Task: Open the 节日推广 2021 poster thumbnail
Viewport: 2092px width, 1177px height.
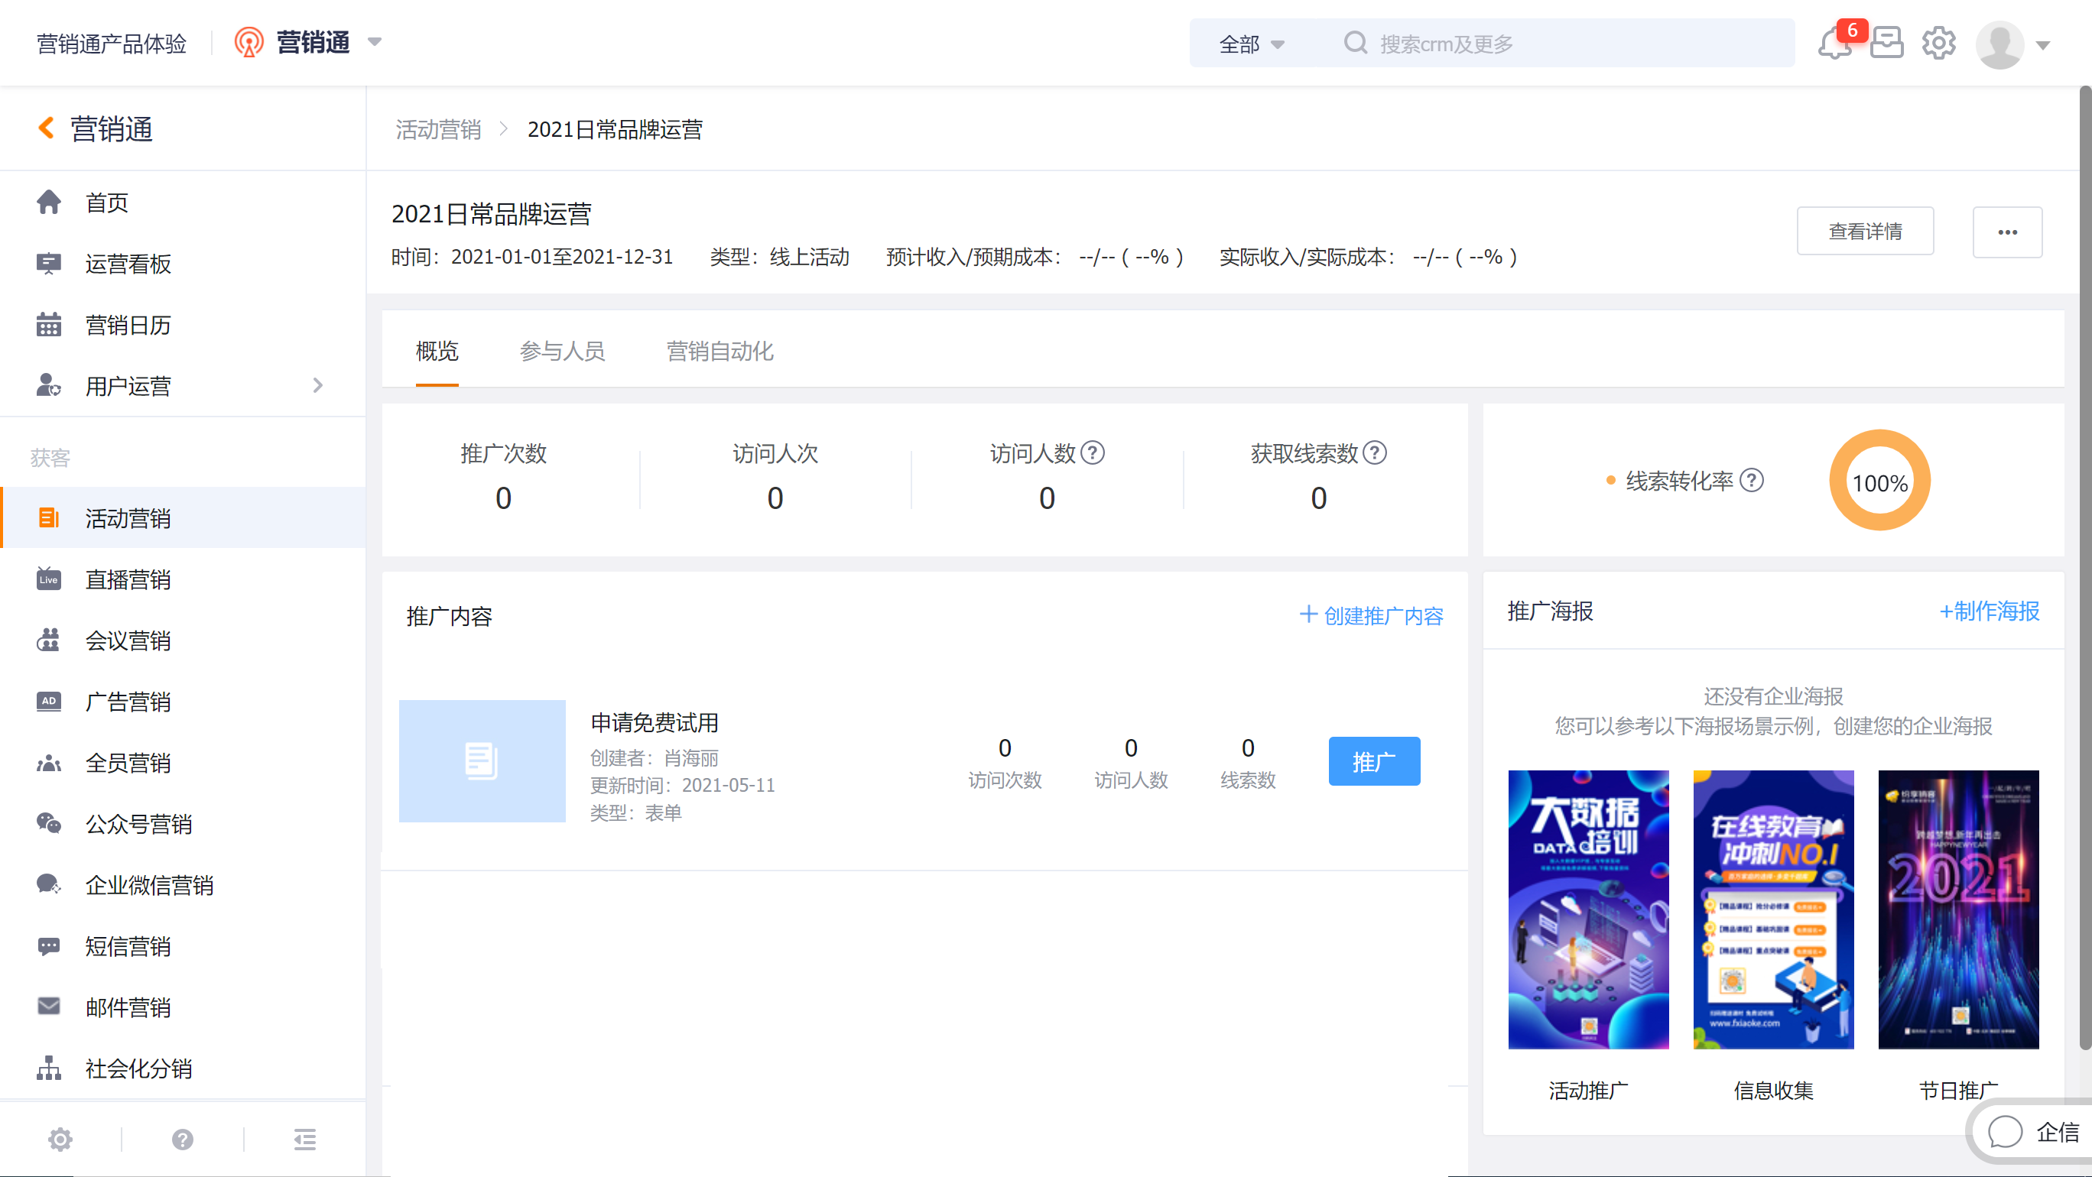Action: coord(1958,909)
